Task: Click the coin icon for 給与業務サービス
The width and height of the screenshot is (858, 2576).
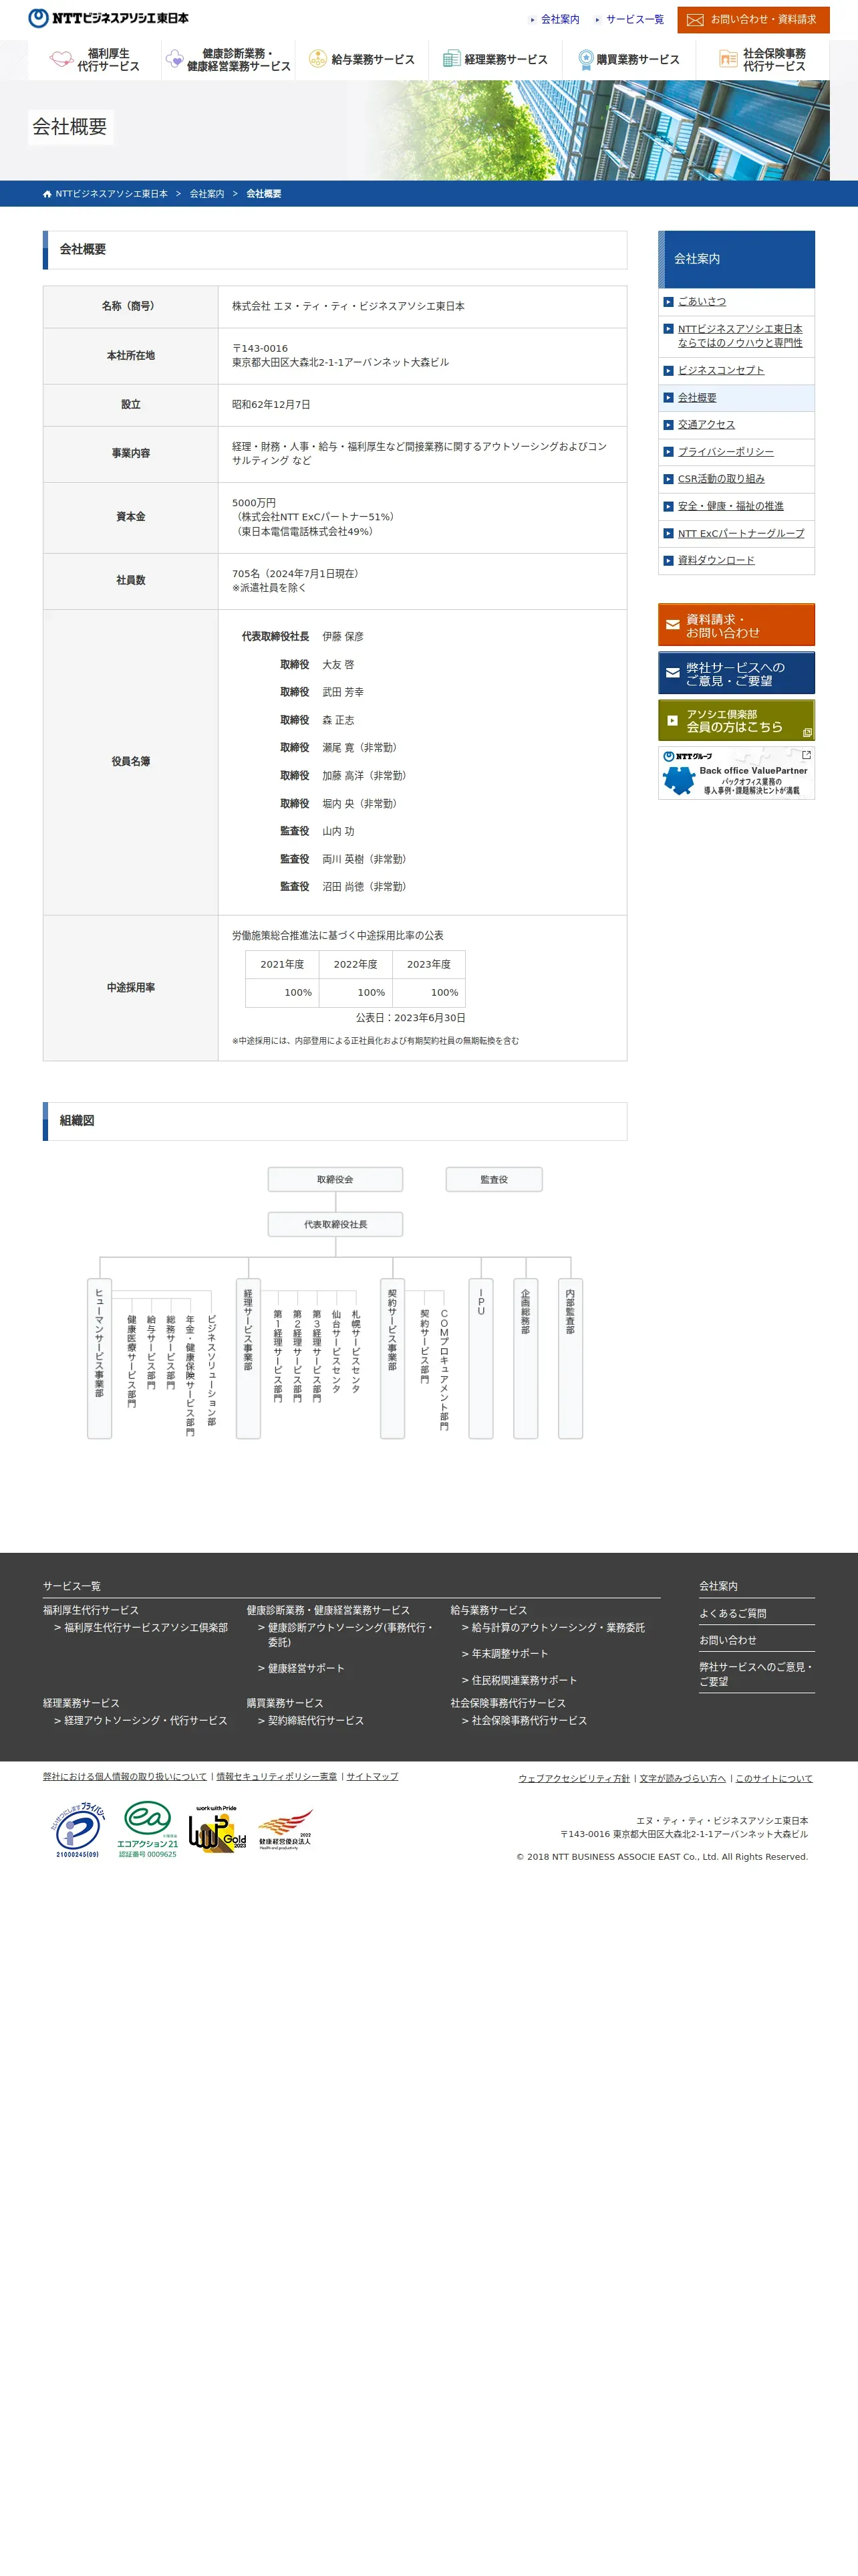Action: [x=317, y=59]
